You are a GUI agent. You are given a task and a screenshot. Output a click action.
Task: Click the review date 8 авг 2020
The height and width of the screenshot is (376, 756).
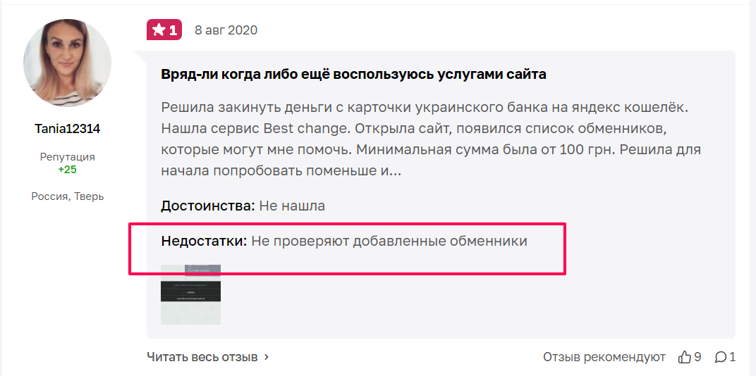coord(226,30)
